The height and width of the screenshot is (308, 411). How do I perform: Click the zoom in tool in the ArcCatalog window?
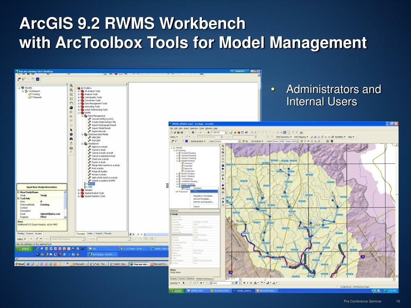[71, 86]
